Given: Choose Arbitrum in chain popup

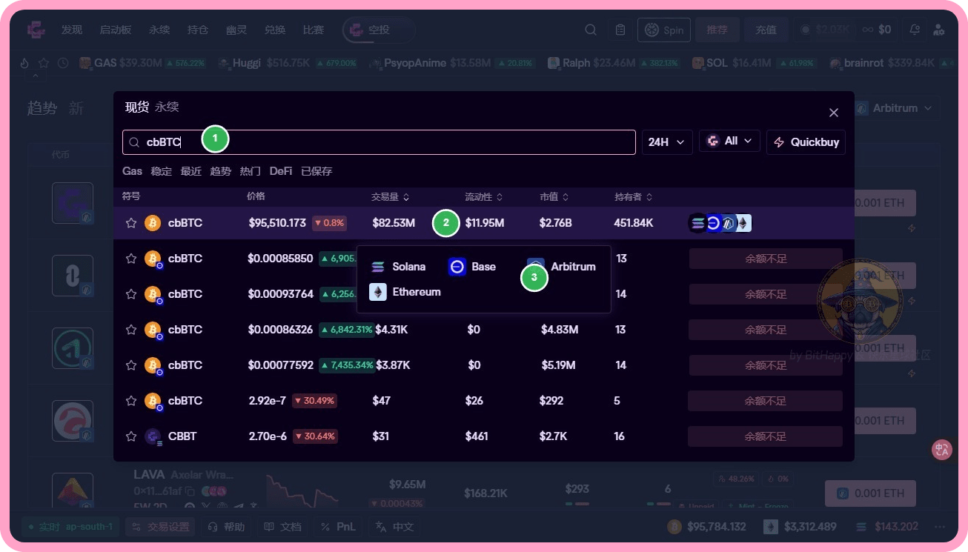Looking at the screenshot, I should 562,267.
